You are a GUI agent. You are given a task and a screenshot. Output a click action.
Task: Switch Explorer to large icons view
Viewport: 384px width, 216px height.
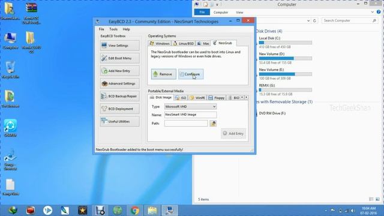click(x=377, y=199)
